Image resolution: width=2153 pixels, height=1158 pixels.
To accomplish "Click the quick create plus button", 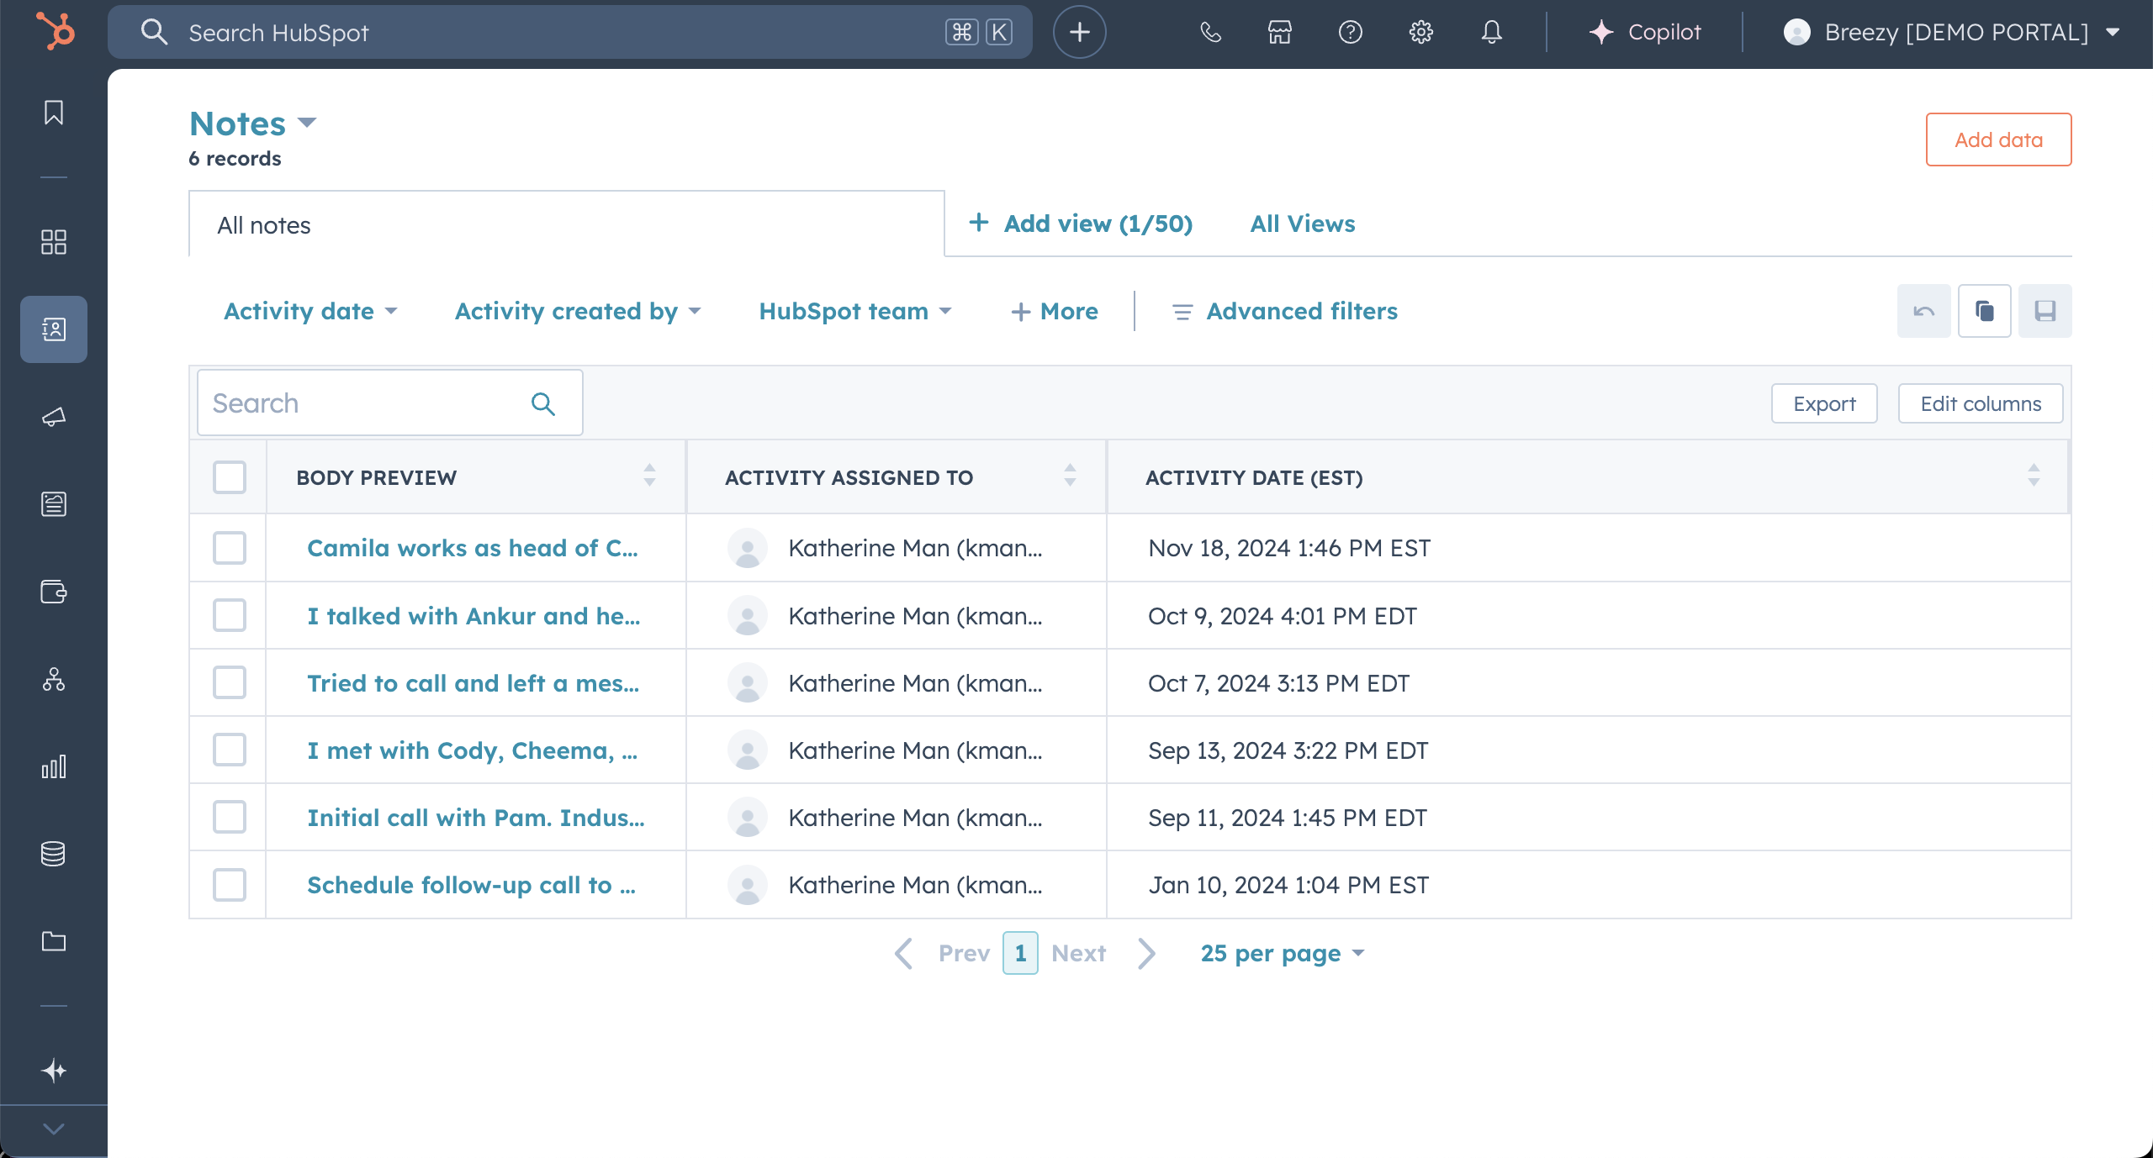I will (x=1079, y=32).
